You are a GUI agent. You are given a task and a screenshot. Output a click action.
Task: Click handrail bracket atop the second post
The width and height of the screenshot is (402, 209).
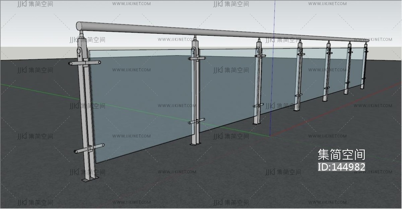click(195, 42)
